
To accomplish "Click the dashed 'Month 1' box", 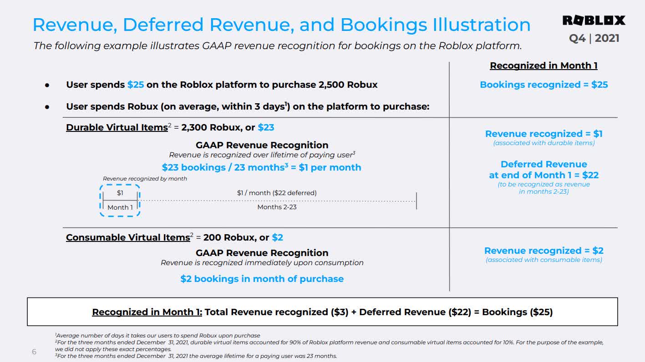I will (x=120, y=200).
